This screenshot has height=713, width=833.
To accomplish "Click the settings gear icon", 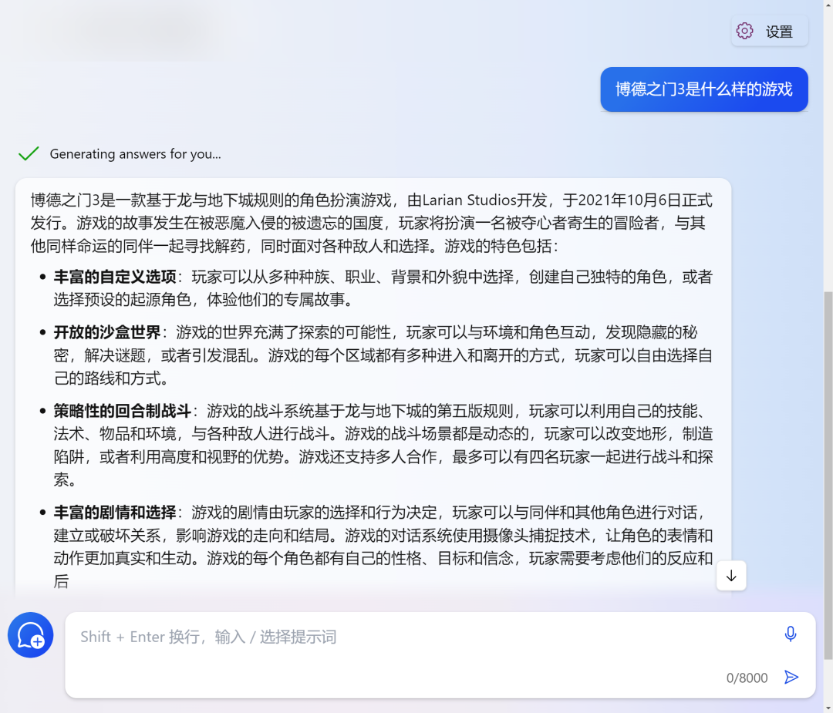I will point(744,31).
